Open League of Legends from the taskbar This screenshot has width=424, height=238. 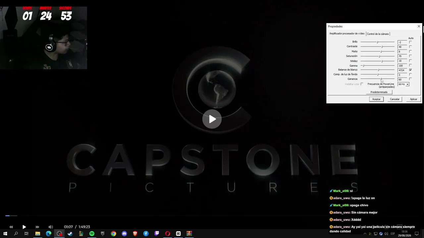[x=81, y=234]
